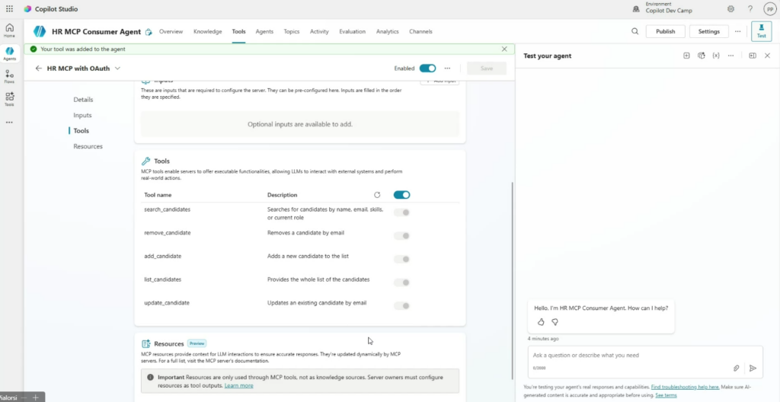Image resolution: width=780 pixels, height=402 pixels.
Task: Toggle the Enabled switch for the tool
Action: (428, 69)
